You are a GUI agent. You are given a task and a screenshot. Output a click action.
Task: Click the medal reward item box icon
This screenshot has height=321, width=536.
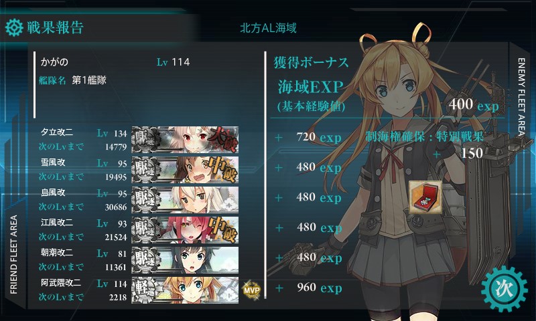(x=425, y=197)
